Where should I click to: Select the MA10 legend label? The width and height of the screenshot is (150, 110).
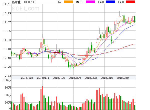[79, 2]
